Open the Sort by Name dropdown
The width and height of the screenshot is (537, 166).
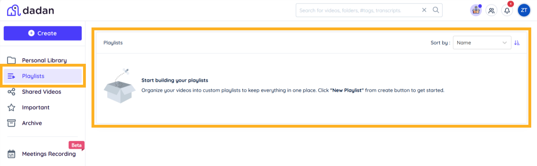[482, 43]
